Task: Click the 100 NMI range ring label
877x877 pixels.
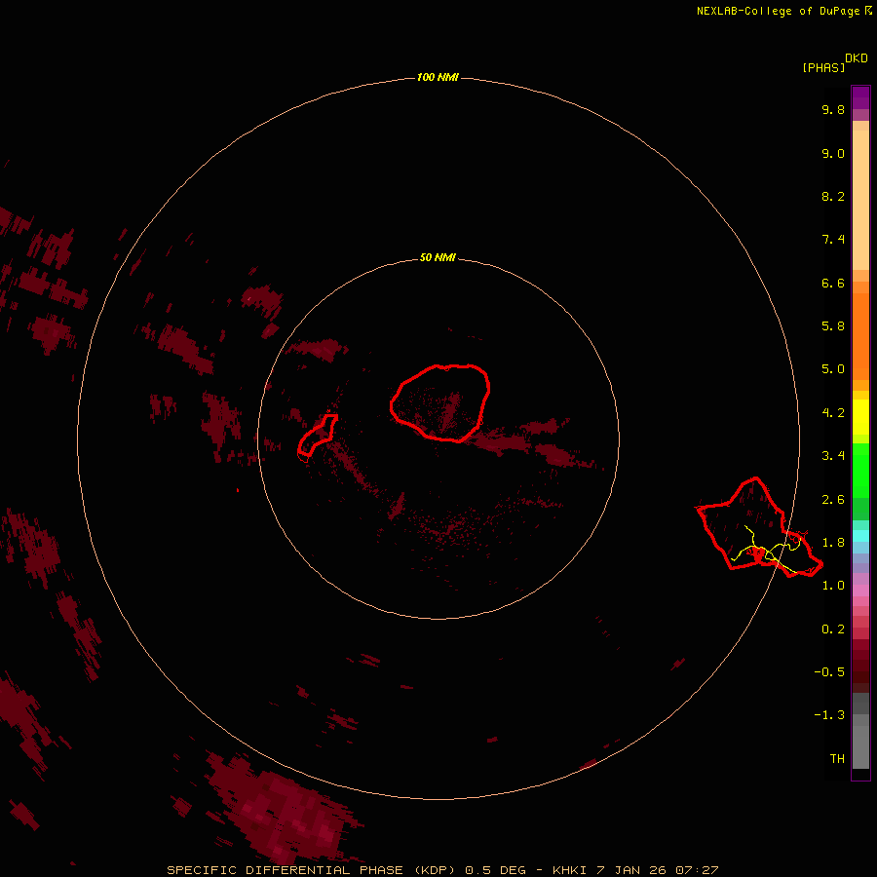Action: click(438, 77)
